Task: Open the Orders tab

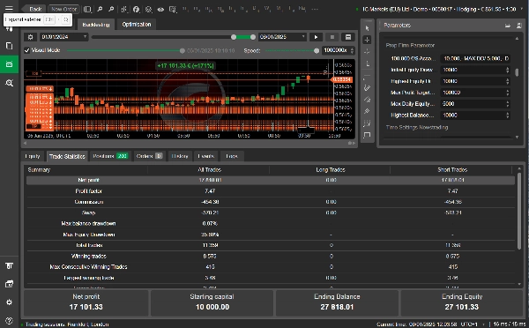Action: (149, 156)
